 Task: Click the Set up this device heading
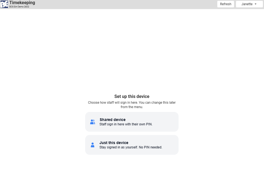click(x=132, y=96)
